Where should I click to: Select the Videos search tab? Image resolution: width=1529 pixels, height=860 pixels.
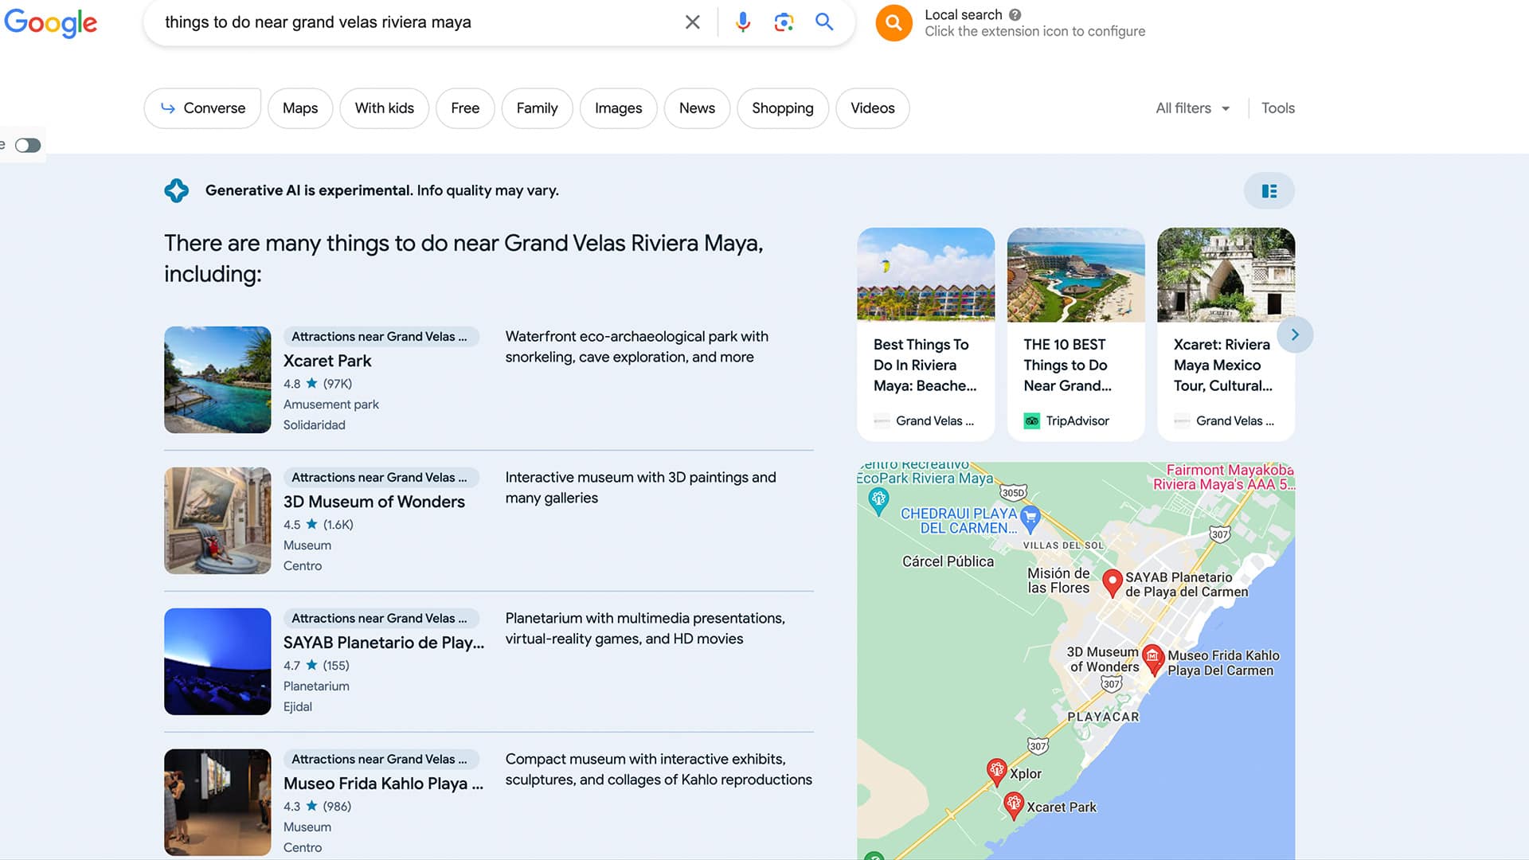coord(872,107)
